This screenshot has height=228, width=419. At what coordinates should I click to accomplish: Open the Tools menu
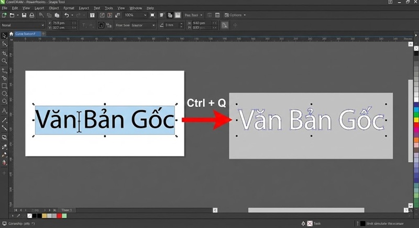click(109, 8)
